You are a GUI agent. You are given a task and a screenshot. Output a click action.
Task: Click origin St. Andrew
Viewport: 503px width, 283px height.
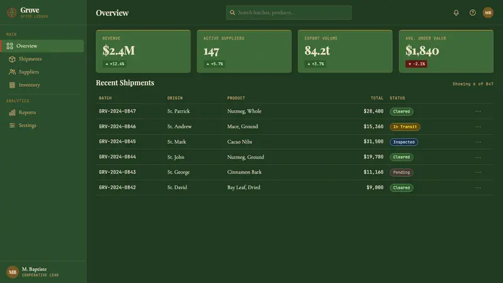pos(179,127)
